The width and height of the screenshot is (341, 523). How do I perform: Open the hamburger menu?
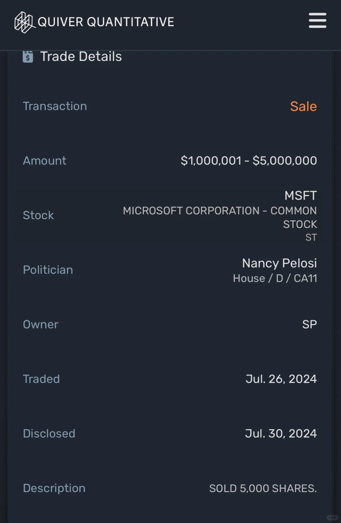click(x=317, y=21)
